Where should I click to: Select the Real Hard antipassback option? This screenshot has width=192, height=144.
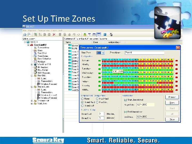point(97,99)
